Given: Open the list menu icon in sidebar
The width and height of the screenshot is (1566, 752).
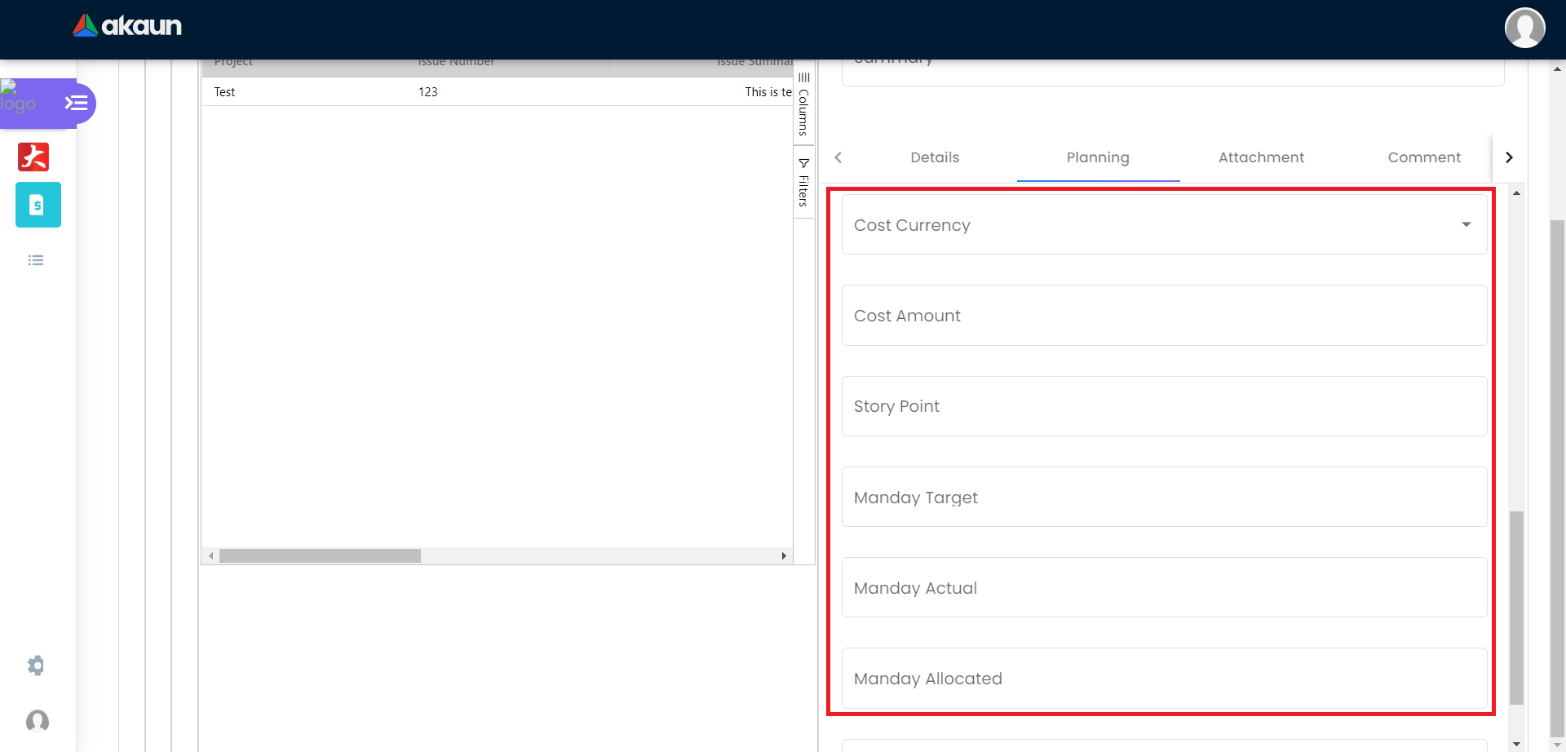Looking at the screenshot, I should [36, 260].
